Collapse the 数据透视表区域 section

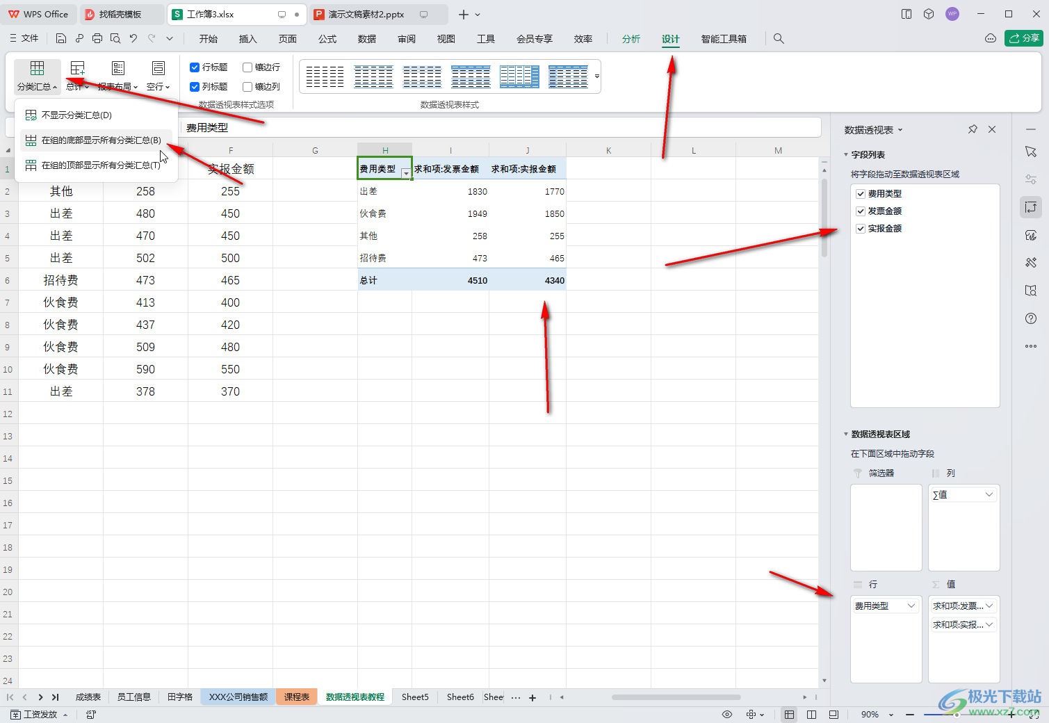(x=846, y=434)
